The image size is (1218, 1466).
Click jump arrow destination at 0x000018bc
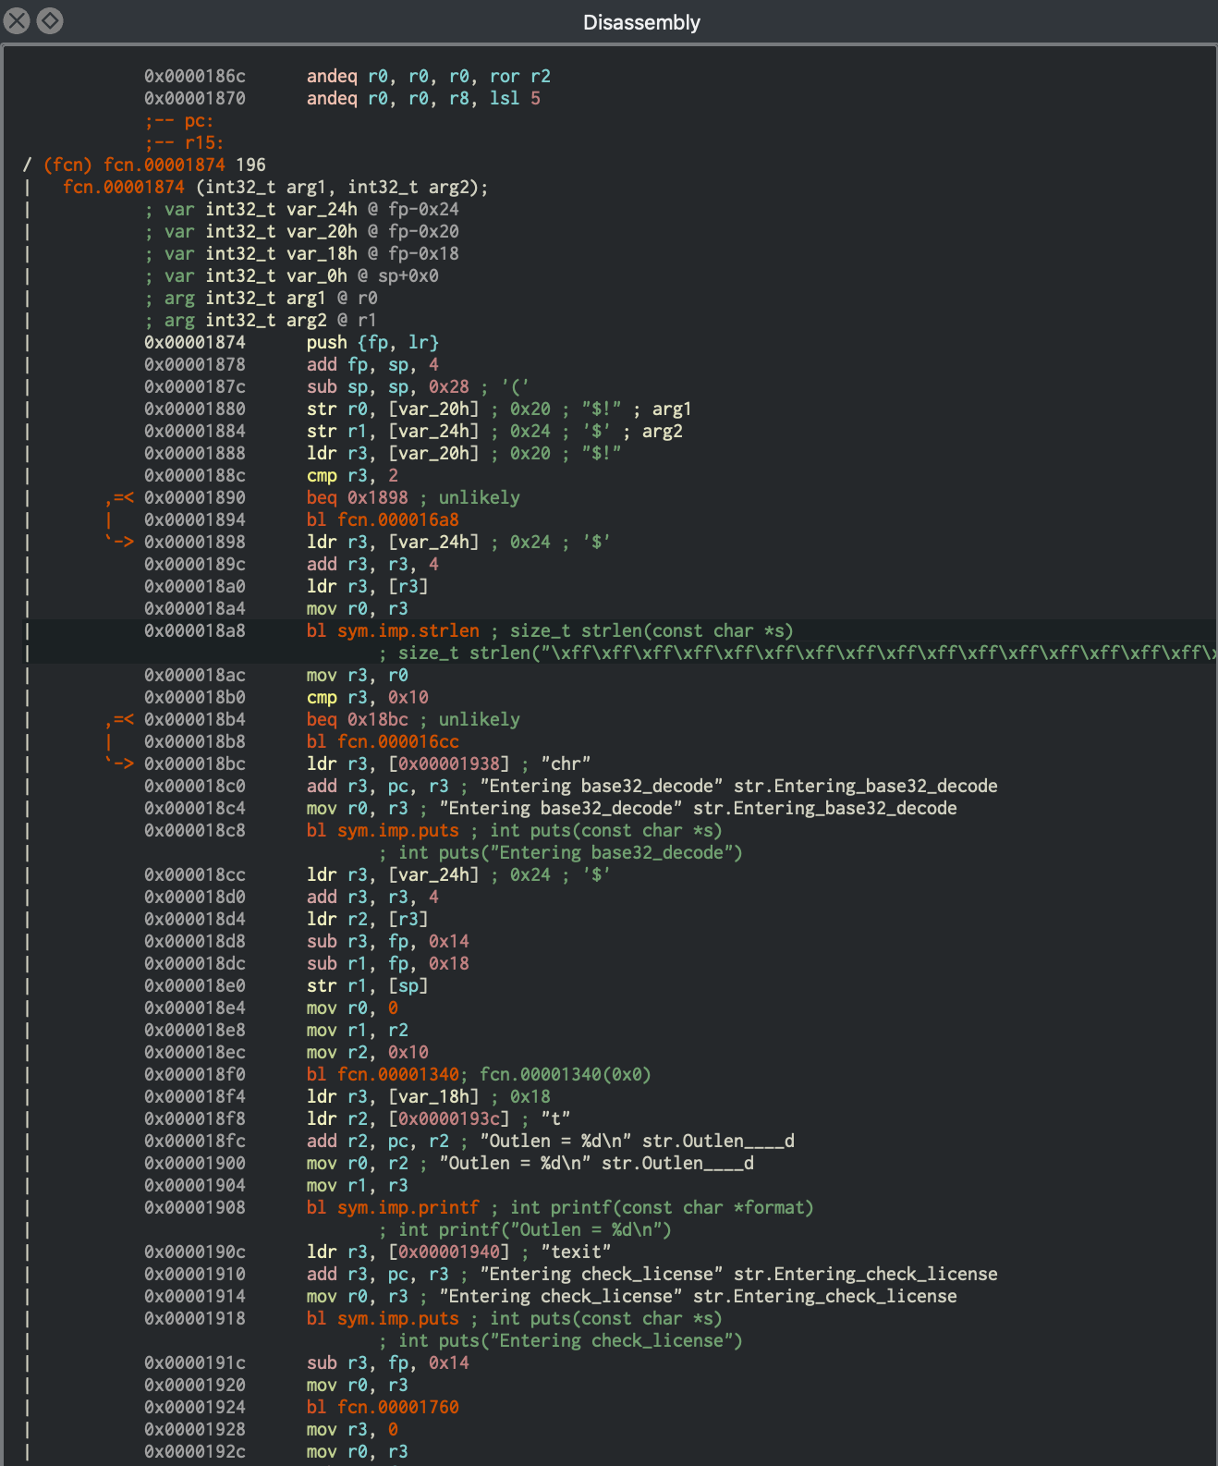click(120, 764)
